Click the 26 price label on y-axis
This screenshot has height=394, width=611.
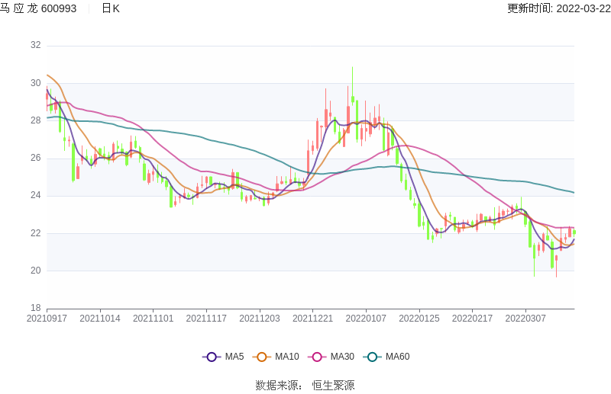[x=35, y=159]
